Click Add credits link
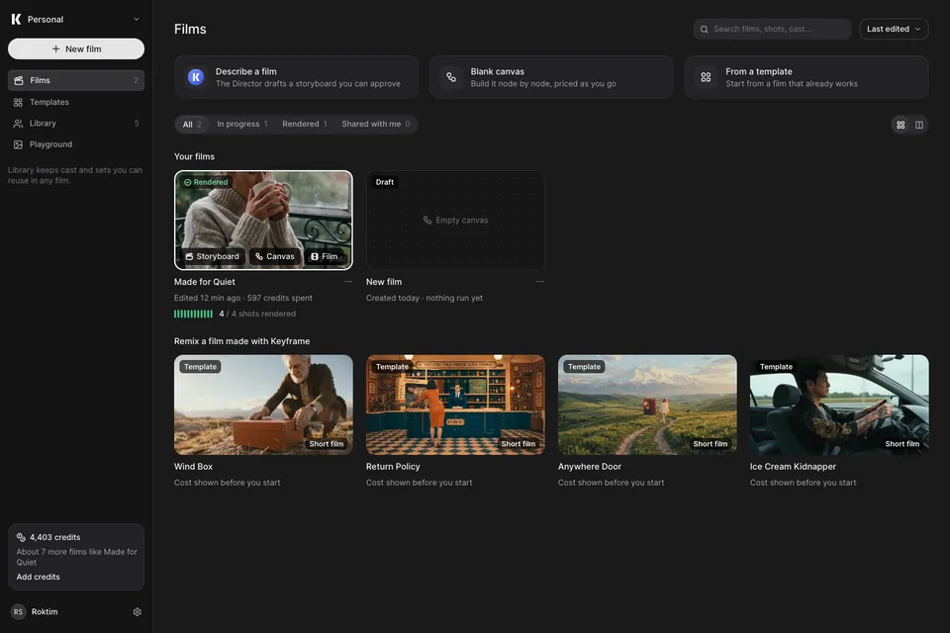 coord(39,577)
